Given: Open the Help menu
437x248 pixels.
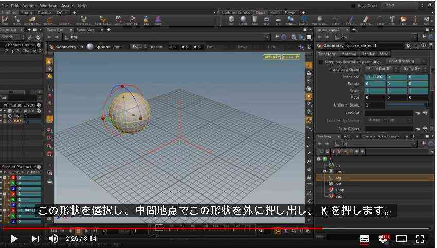Looking at the screenshot, I should pyautogui.click(x=82, y=6).
